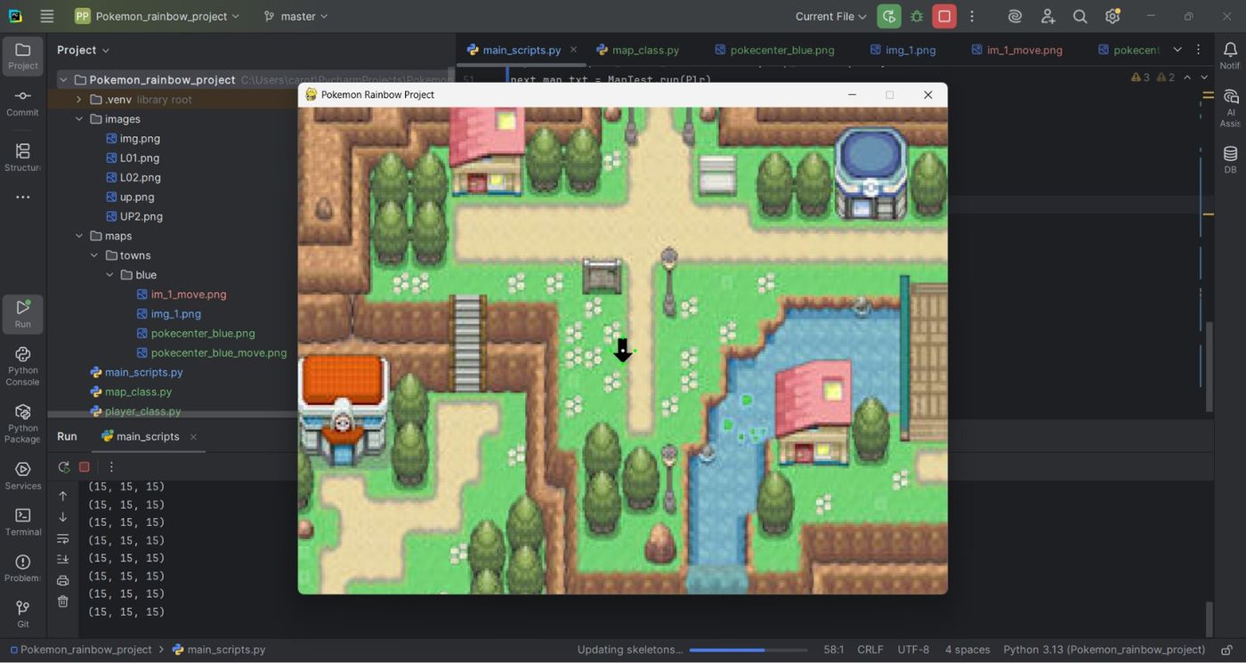Toggle scroll to end in Run console
The height and width of the screenshot is (663, 1246).
click(62, 559)
